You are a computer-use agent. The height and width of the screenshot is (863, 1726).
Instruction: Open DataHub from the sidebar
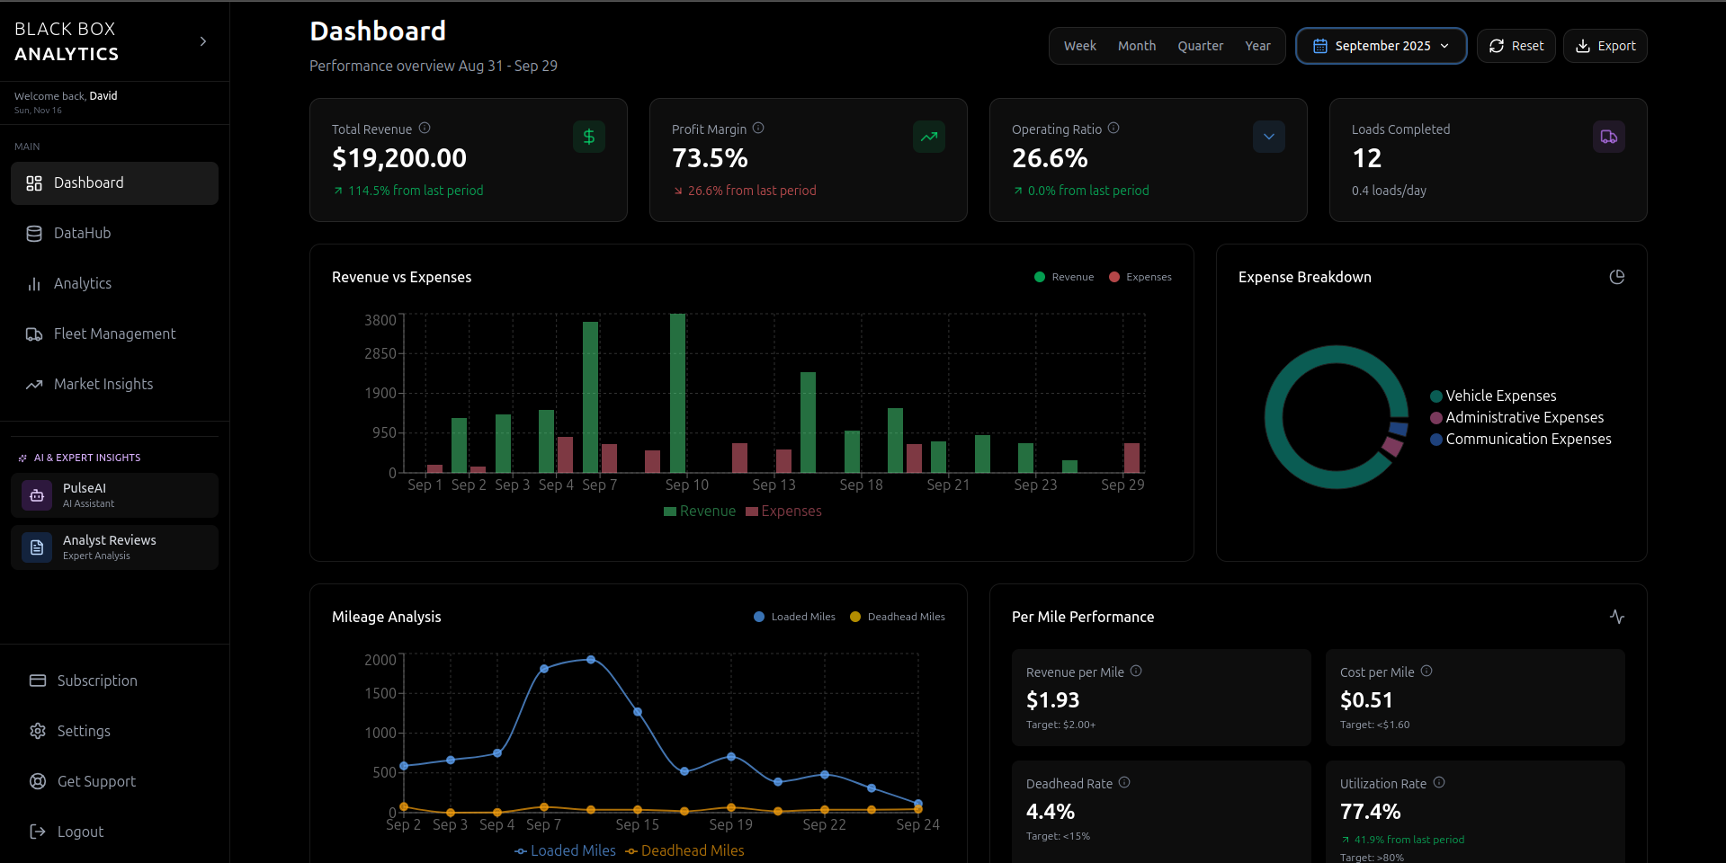click(x=114, y=234)
